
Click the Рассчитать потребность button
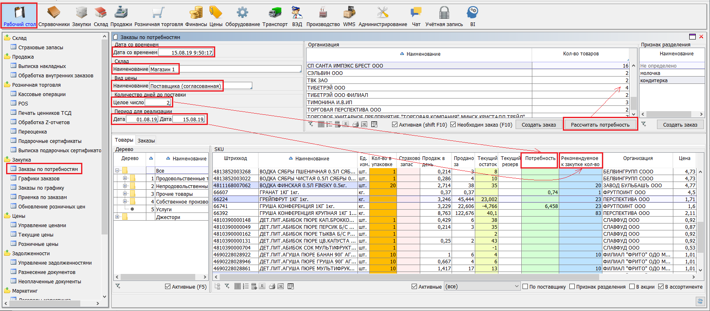point(600,125)
